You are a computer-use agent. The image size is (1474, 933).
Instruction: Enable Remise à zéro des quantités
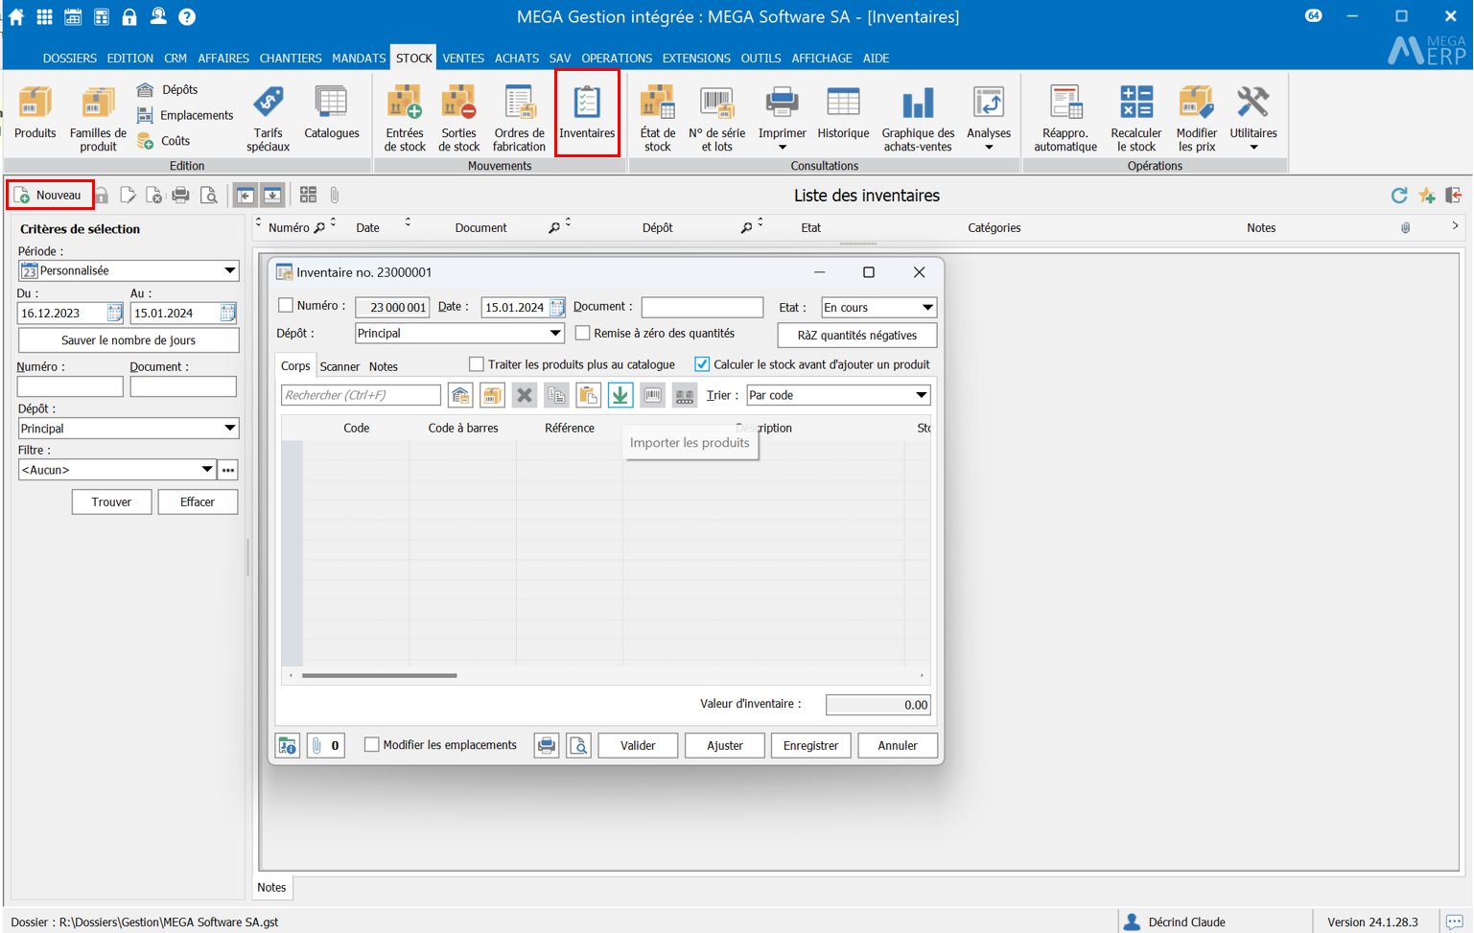click(582, 334)
